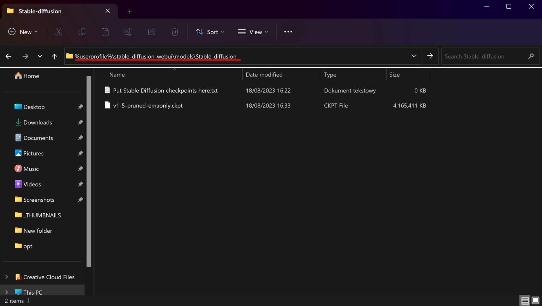This screenshot has width=542, height=306.
Task: Open a new tab with the plus button
Action: click(130, 11)
